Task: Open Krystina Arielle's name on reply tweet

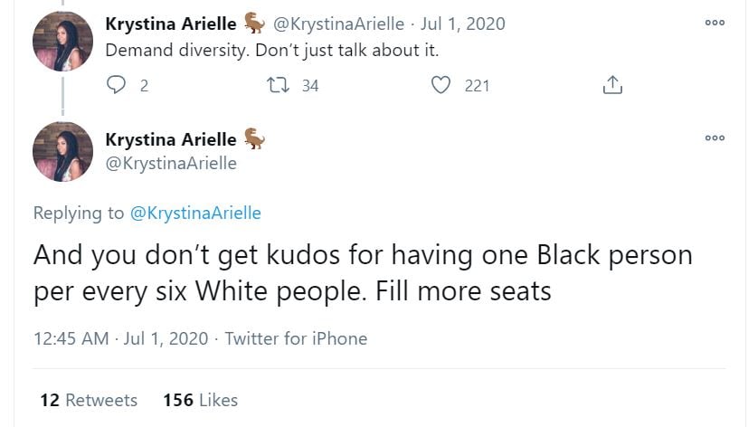Action: [171, 139]
